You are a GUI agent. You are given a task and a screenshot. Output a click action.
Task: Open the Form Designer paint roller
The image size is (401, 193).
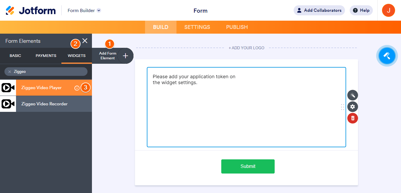[x=387, y=55]
